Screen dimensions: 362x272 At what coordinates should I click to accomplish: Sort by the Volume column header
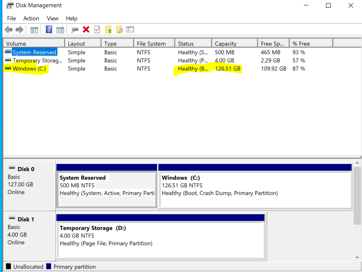[x=34, y=43]
